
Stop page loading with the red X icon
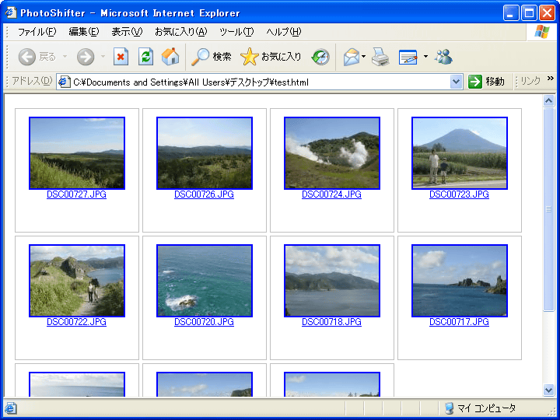(x=121, y=57)
